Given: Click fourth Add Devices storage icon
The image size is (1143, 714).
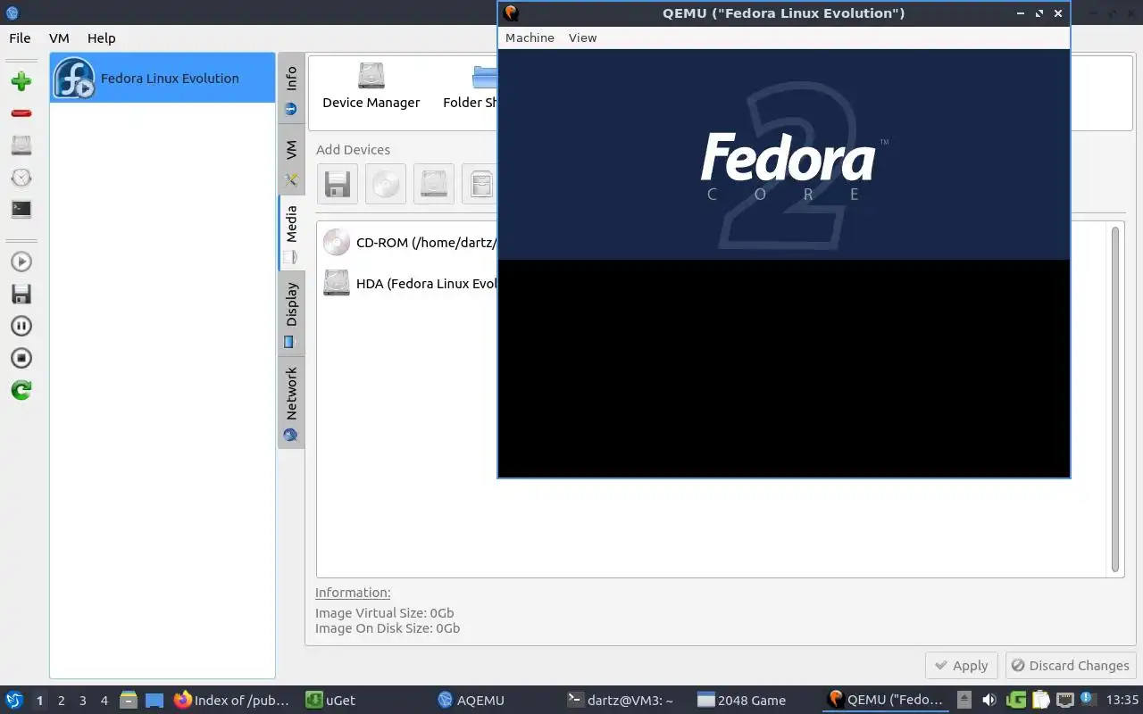Looking at the screenshot, I should (480, 184).
